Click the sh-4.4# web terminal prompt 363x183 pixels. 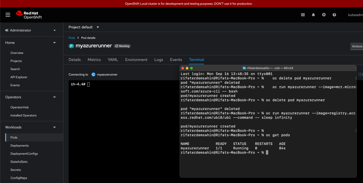click(x=80, y=84)
